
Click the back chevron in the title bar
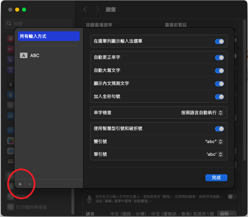click(85, 9)
